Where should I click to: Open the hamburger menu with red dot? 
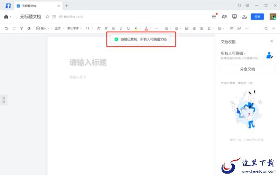(214, 17)
